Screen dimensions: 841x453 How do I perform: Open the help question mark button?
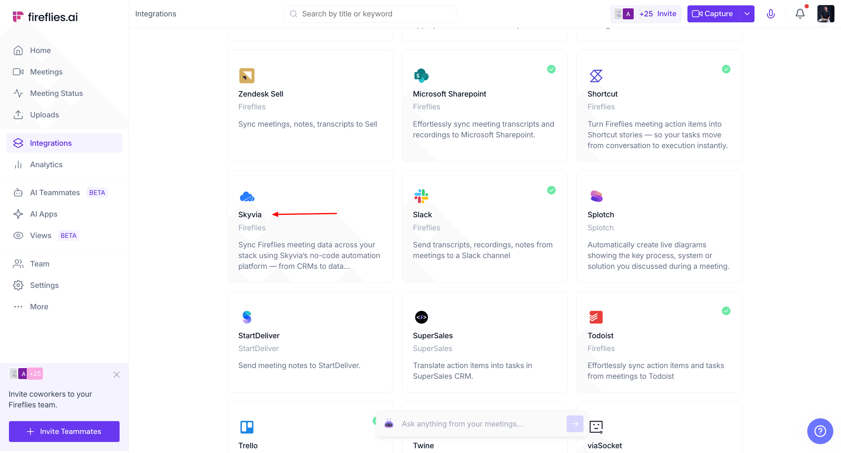tap(820, 431)
